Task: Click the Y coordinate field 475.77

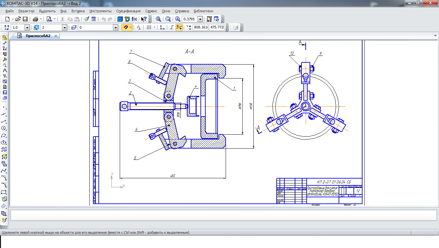Action: (x=217, y=27)
